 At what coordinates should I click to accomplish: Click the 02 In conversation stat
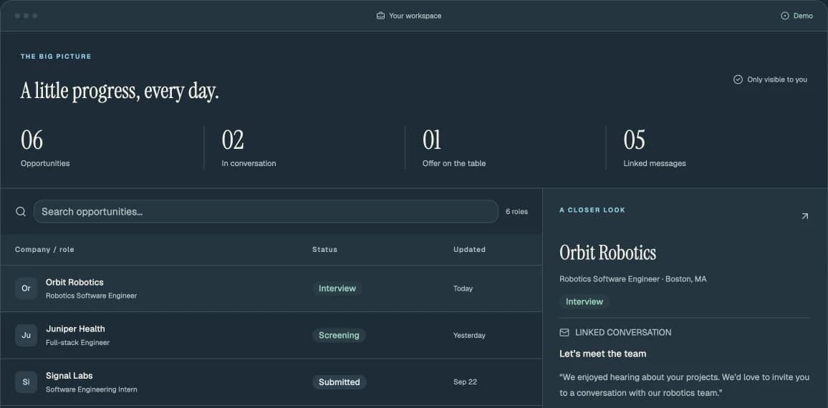(x=249, y=147)
